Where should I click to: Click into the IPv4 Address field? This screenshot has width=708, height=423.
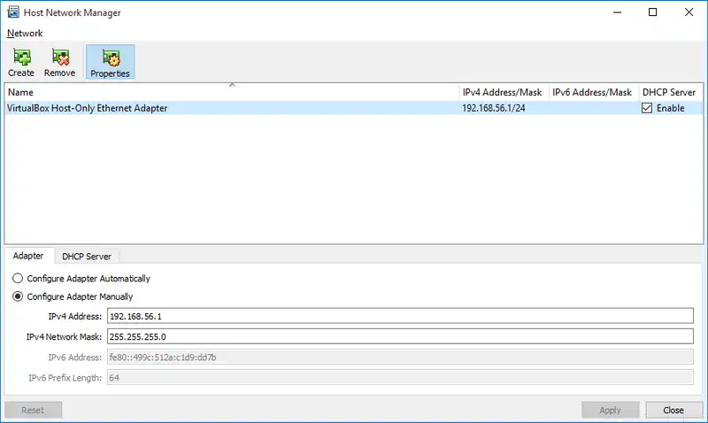[398, 316]
